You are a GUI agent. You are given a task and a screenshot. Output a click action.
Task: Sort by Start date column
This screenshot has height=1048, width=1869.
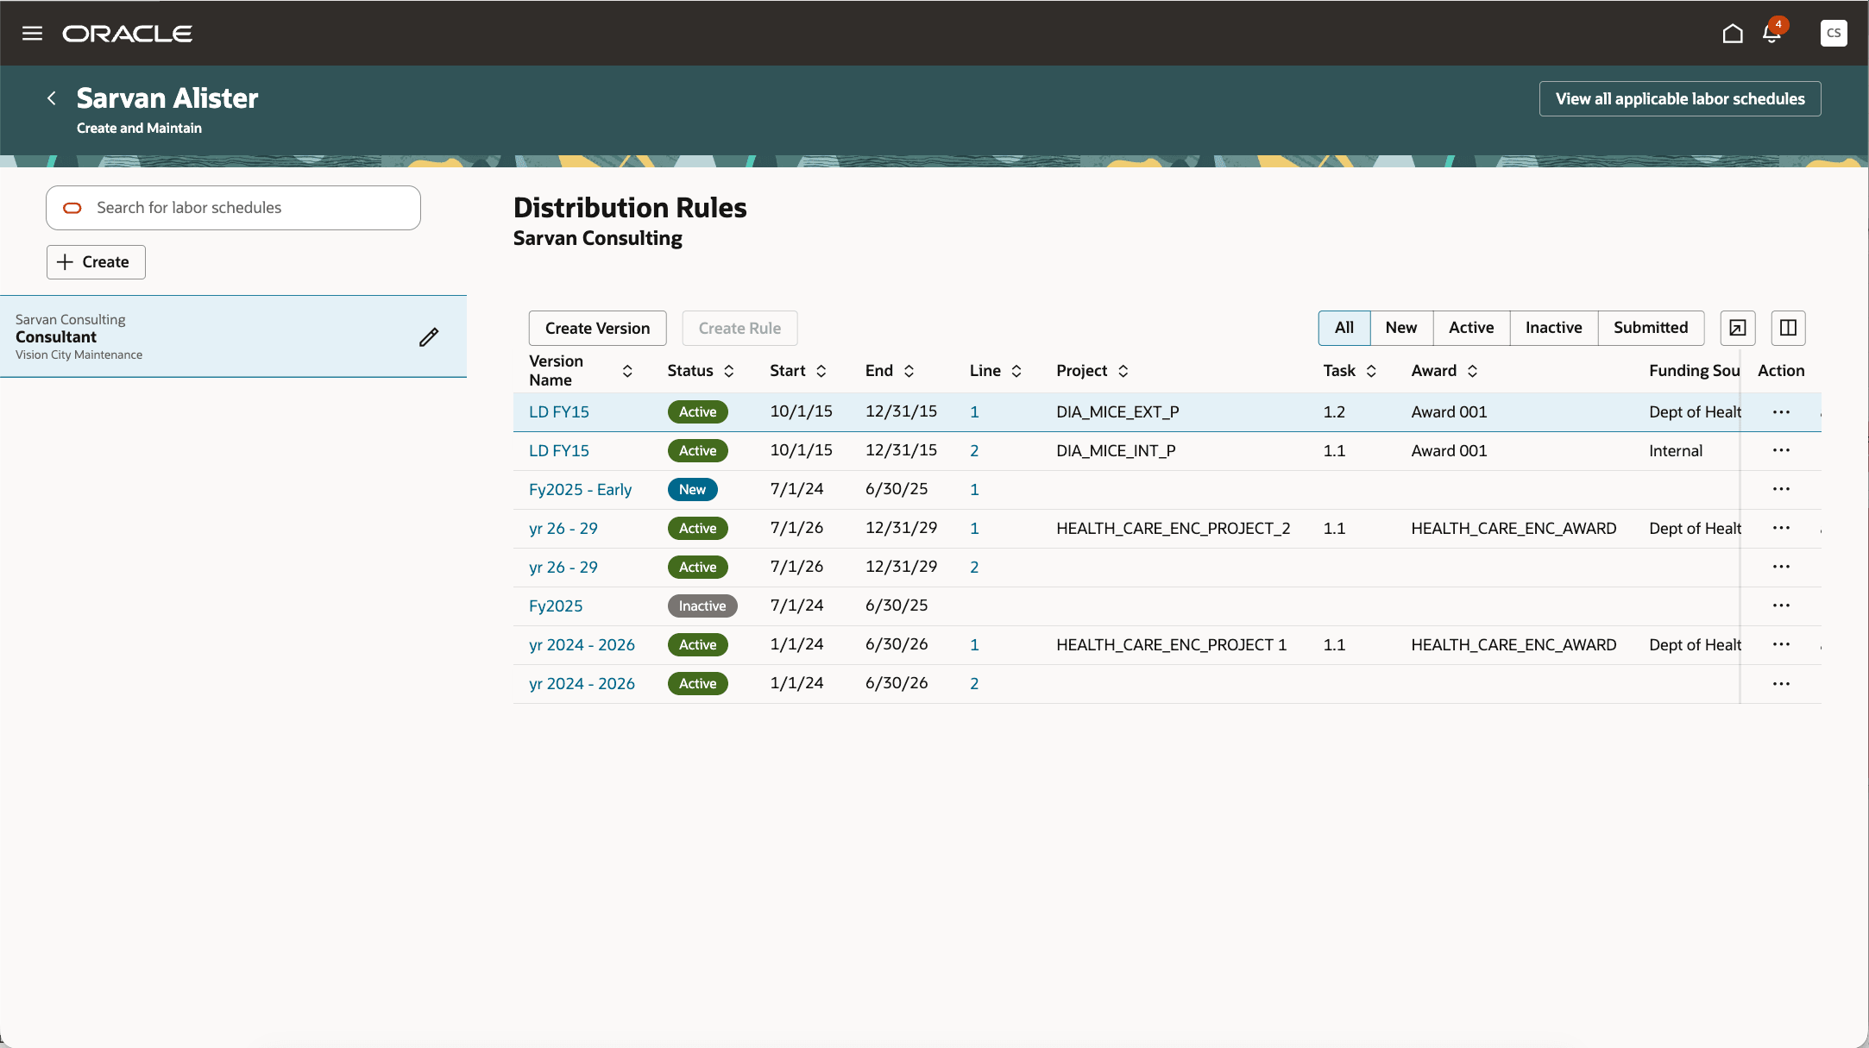[821, 371]
